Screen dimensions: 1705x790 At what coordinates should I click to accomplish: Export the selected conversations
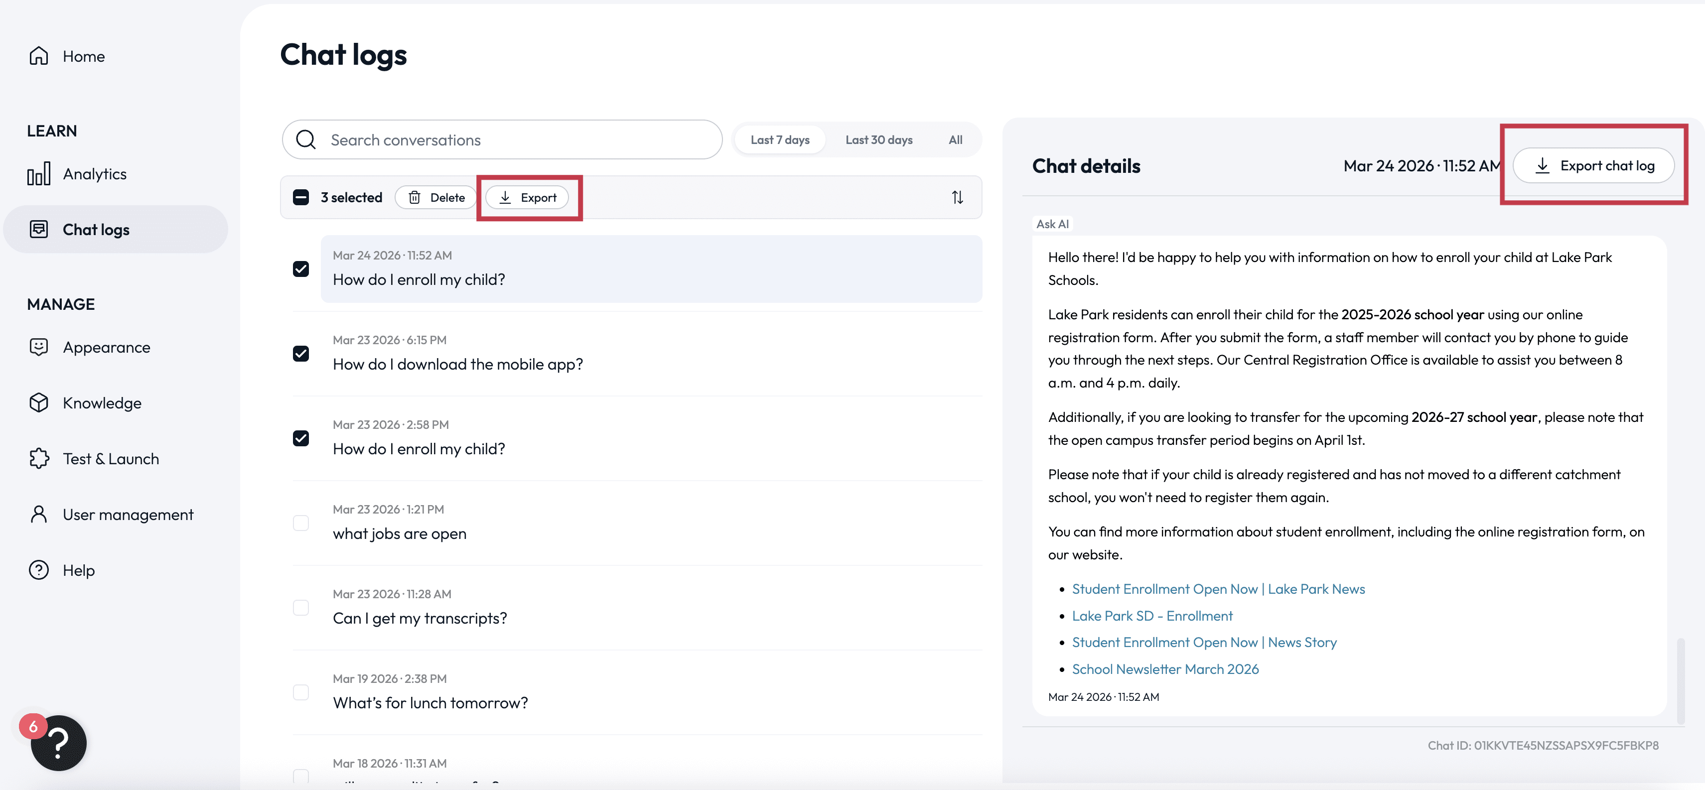coord(527,197)
